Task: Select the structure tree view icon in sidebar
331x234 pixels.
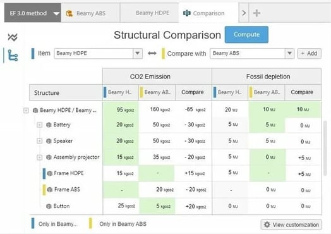Action: click(x=13, y=56)
